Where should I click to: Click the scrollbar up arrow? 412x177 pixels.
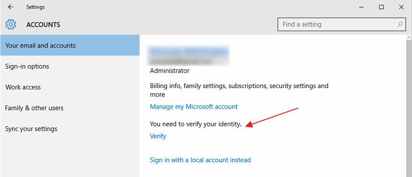[409, 38]
